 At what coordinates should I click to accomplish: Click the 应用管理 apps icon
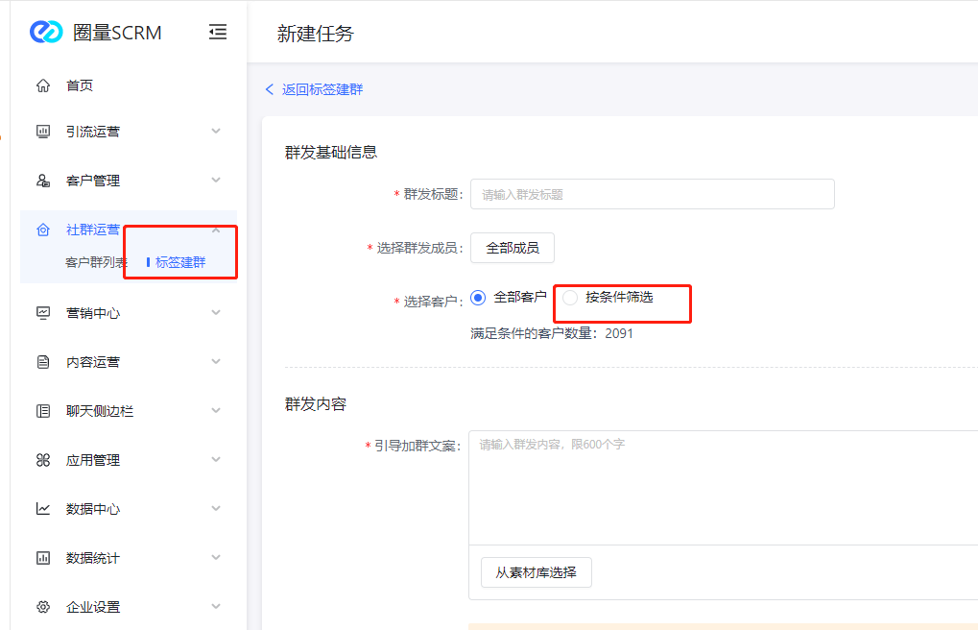(43, 460)
